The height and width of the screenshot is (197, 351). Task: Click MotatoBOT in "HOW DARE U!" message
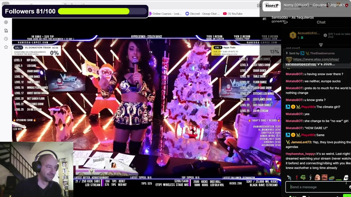click(294, 128)
